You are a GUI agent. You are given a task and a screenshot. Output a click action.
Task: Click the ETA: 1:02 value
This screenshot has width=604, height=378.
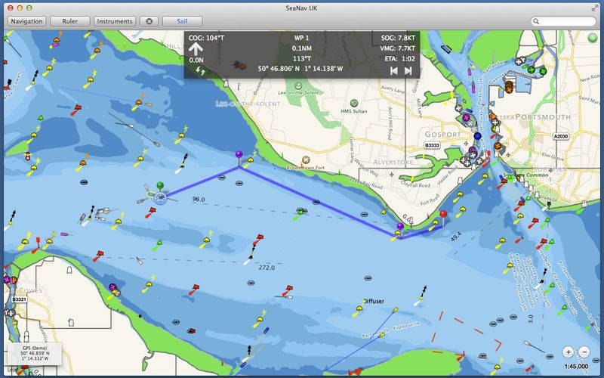[400, 59]
